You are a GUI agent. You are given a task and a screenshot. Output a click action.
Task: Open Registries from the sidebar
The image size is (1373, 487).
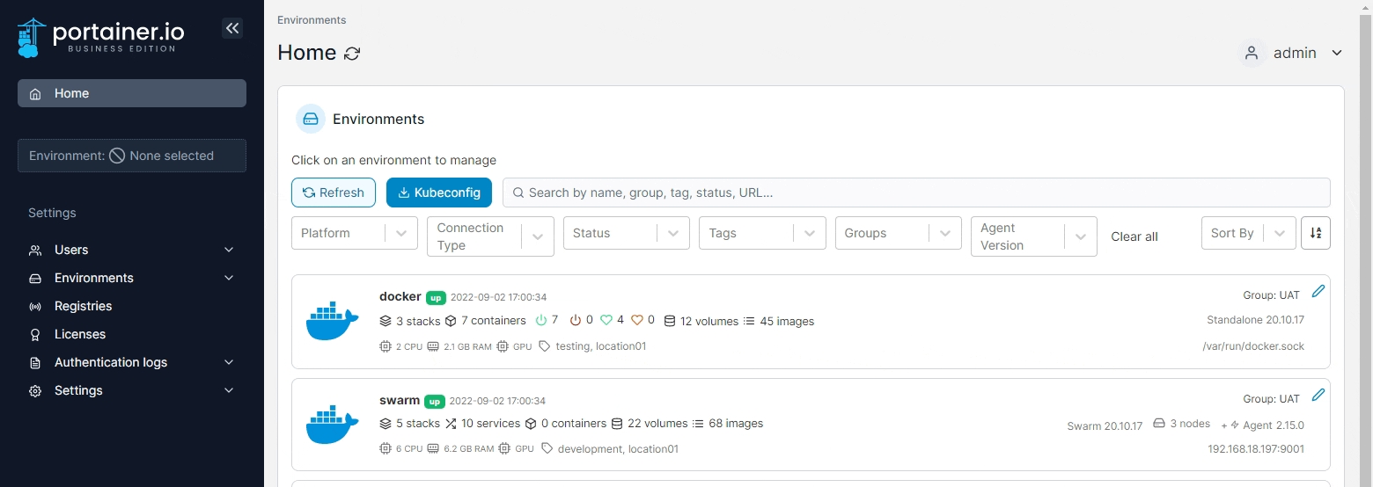pos(83,306)
